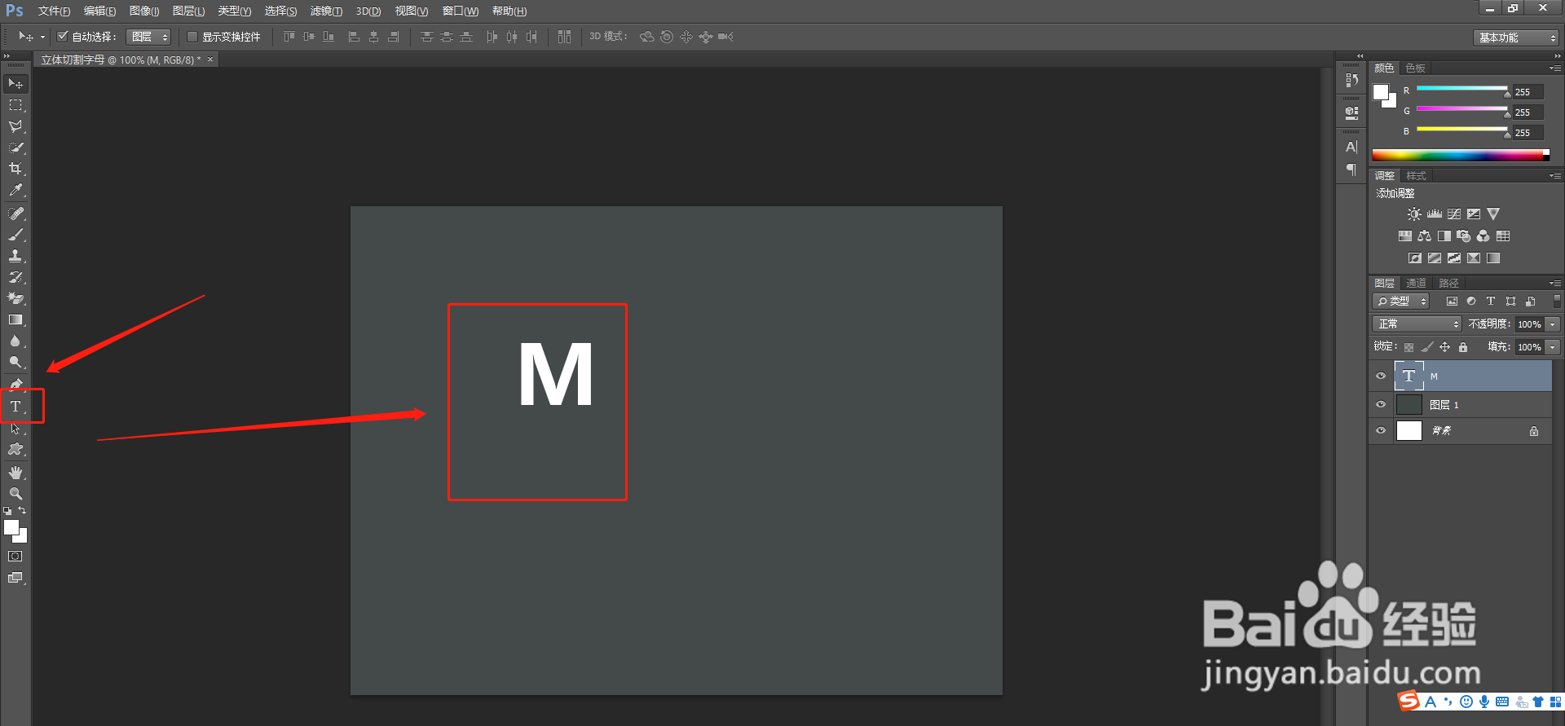This screenshot has width=1565, height=726.
Task: Select the Horizontal Type tool
Action: (x=15, y=406)
